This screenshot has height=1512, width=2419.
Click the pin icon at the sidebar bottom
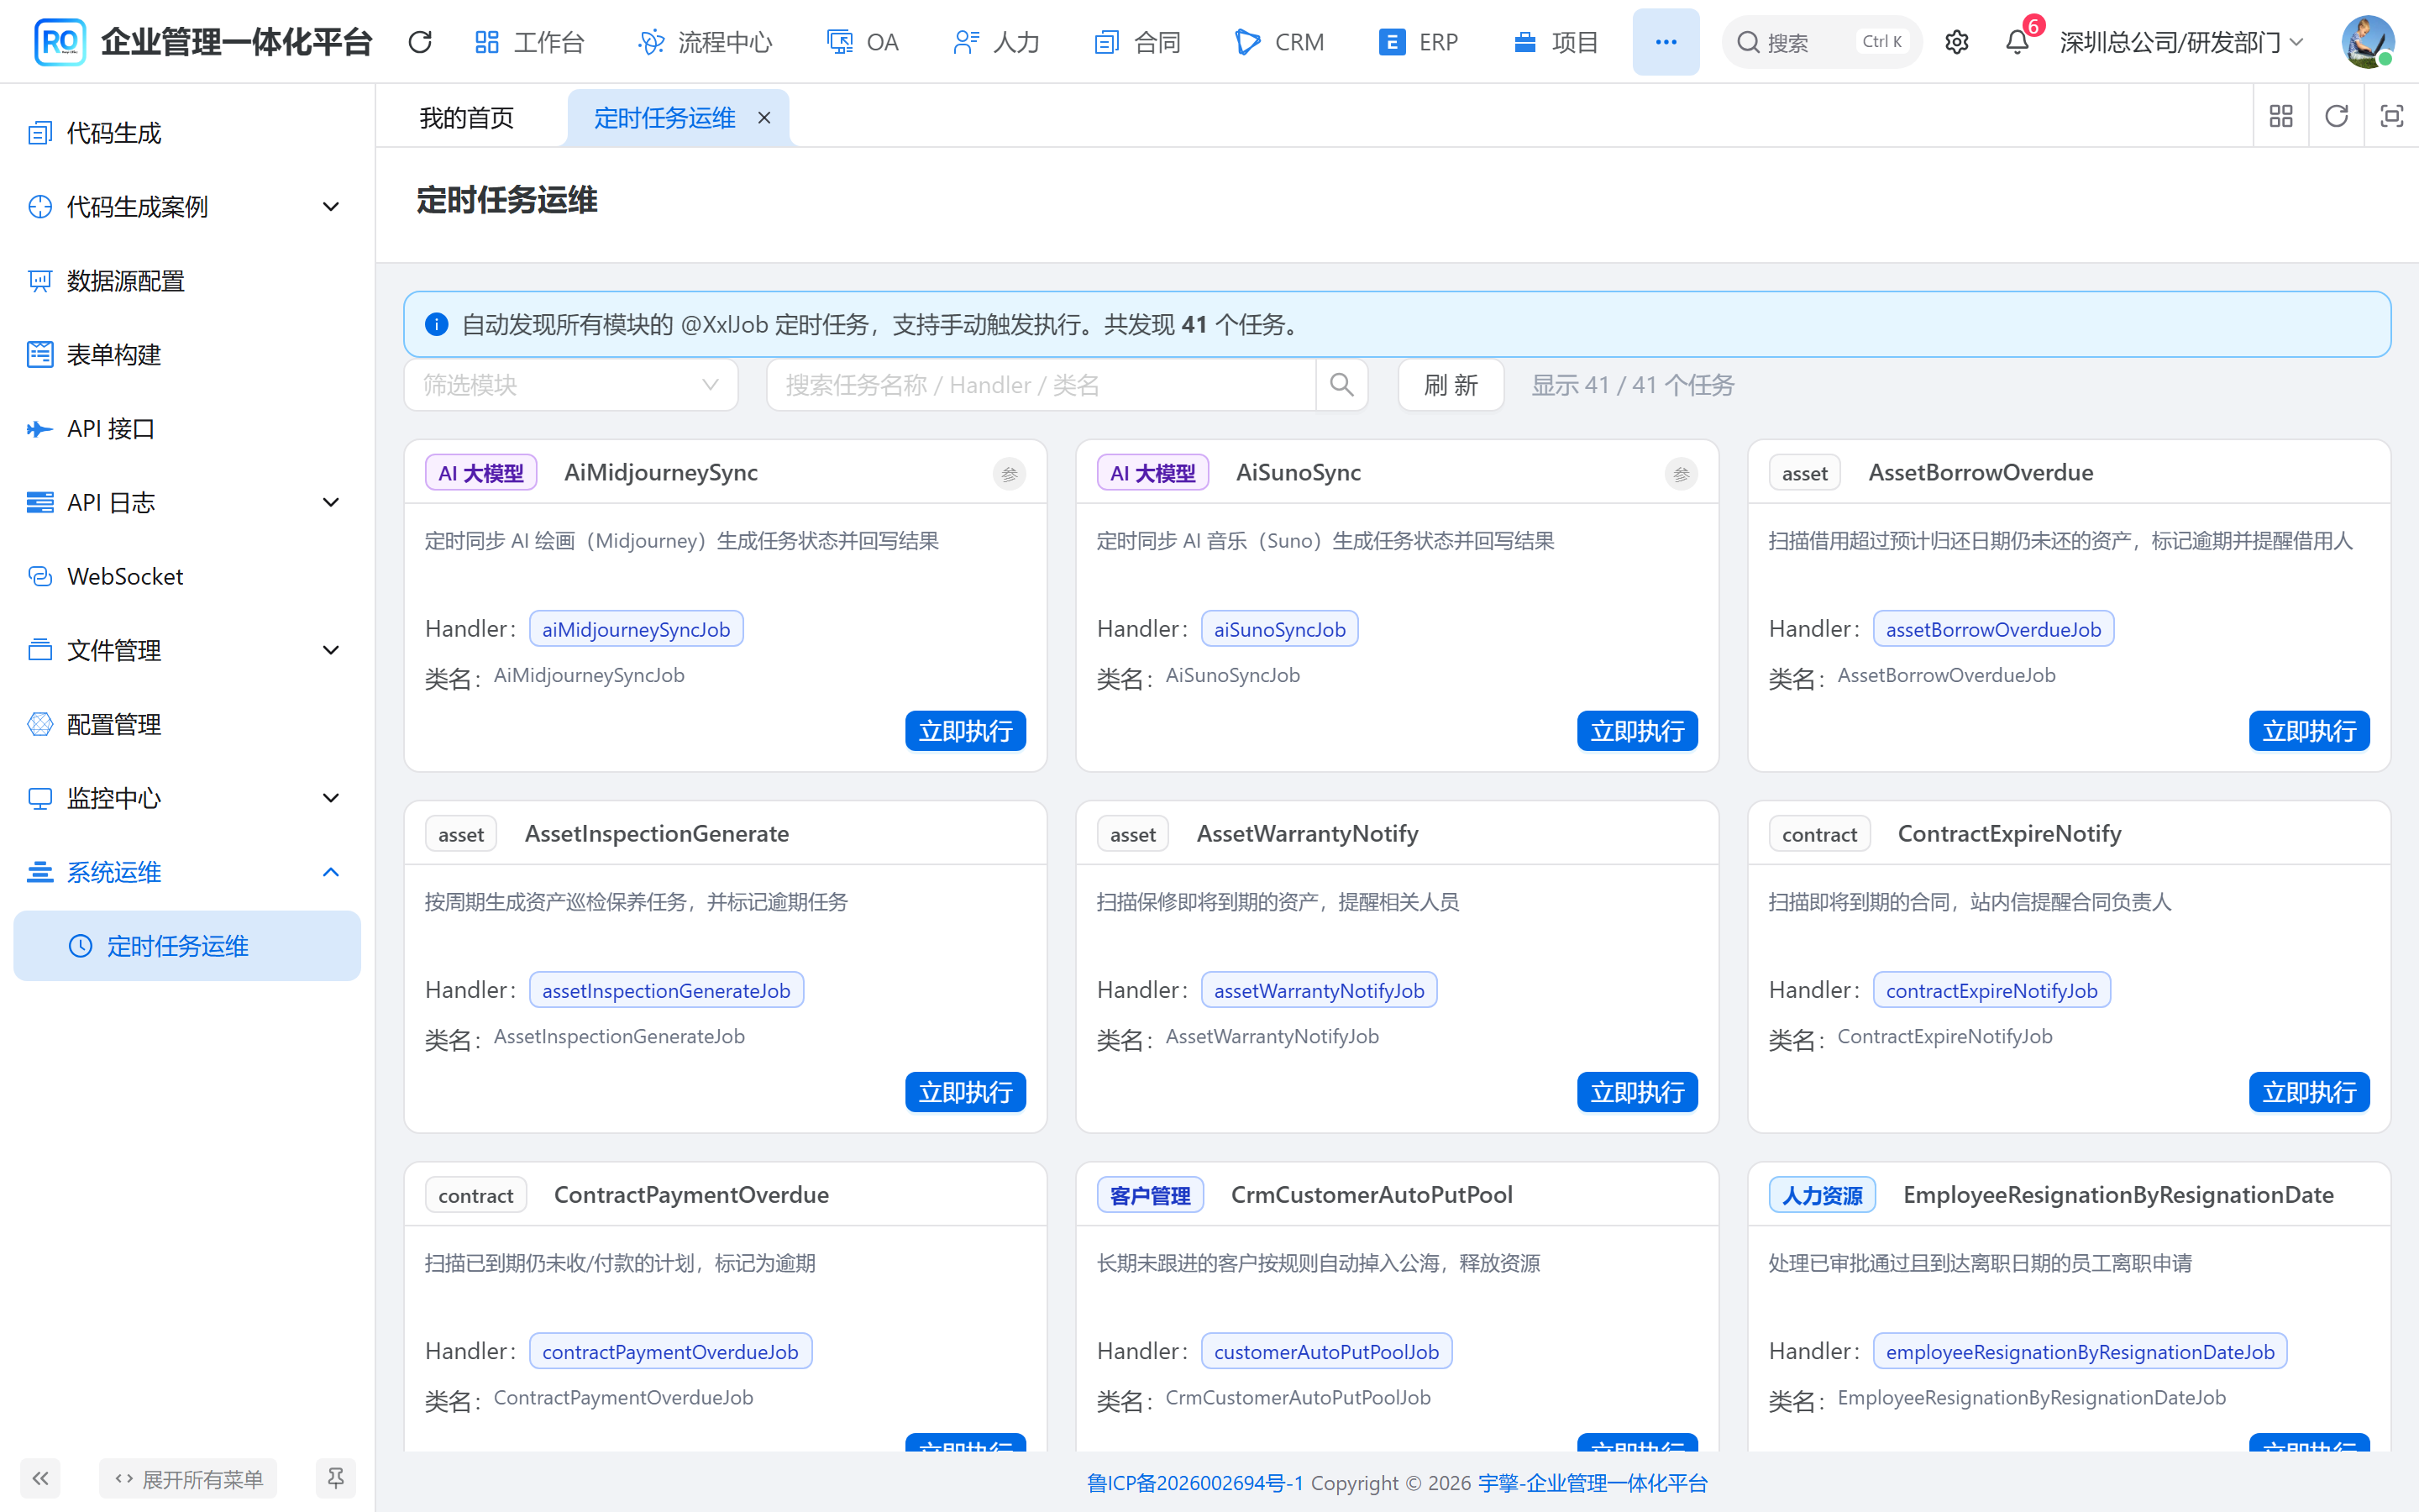tap(336, 1478)
